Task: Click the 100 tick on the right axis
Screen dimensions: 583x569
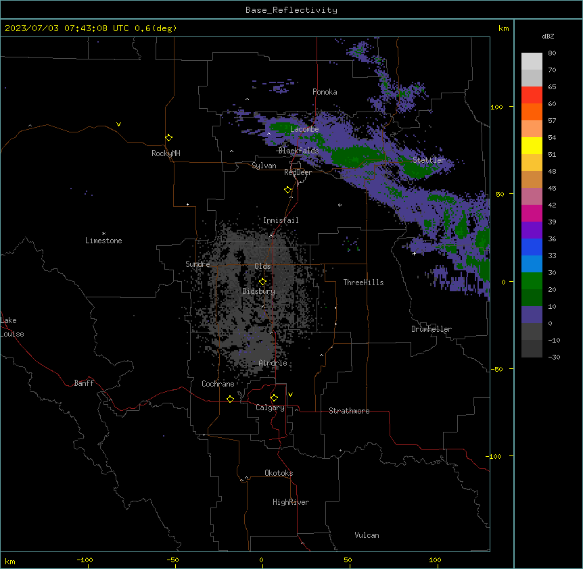Action: pos(496,107)
